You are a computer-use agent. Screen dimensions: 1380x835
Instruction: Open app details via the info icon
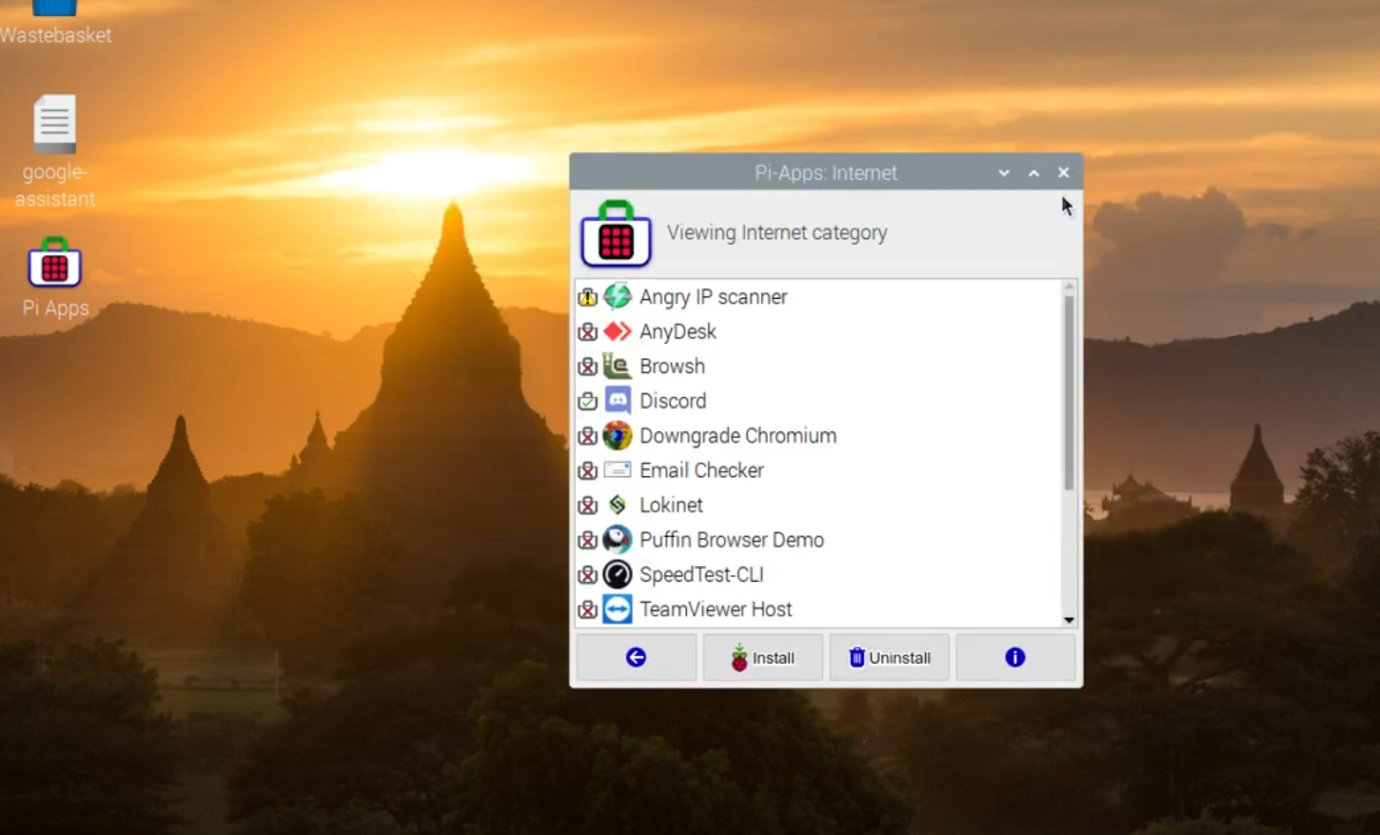click(x=1015, y=657)
